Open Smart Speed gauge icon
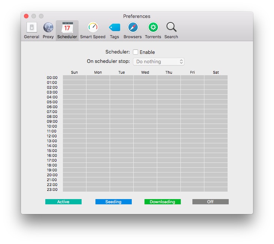This screenshot has height=244, width=274. [x=93, y=30]
